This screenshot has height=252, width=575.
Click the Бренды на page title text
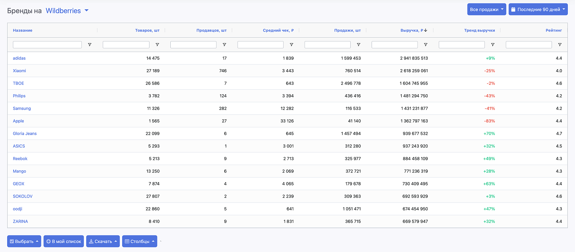(x=24, y=11)
